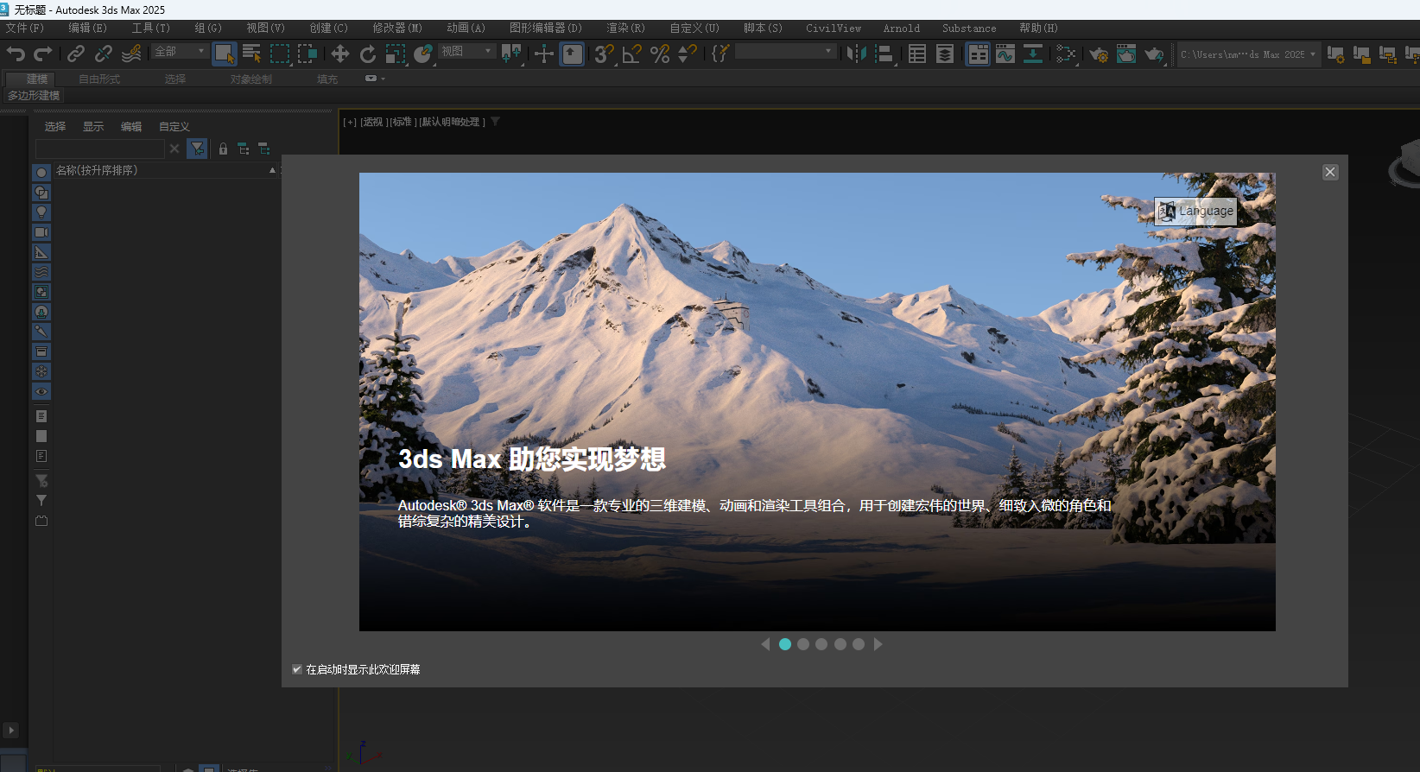Go to next welcome slide arrow
Viewport: 1420px width, 772px height.
(878, 644)
